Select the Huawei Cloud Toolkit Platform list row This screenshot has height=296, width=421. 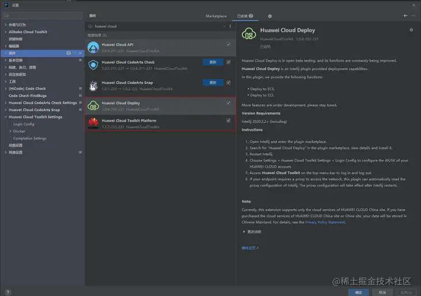point(160,123)
